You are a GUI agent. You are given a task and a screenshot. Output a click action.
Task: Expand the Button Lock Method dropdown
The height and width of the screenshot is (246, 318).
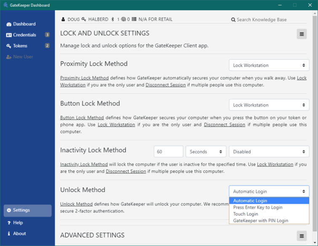click(x=269, y=105)
